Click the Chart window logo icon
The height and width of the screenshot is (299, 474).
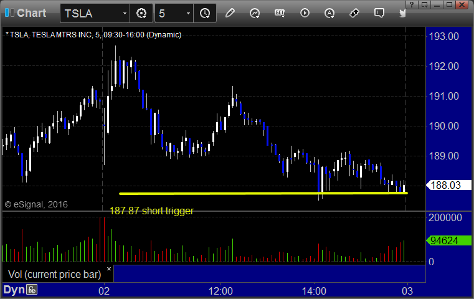[x=9, y=13]
